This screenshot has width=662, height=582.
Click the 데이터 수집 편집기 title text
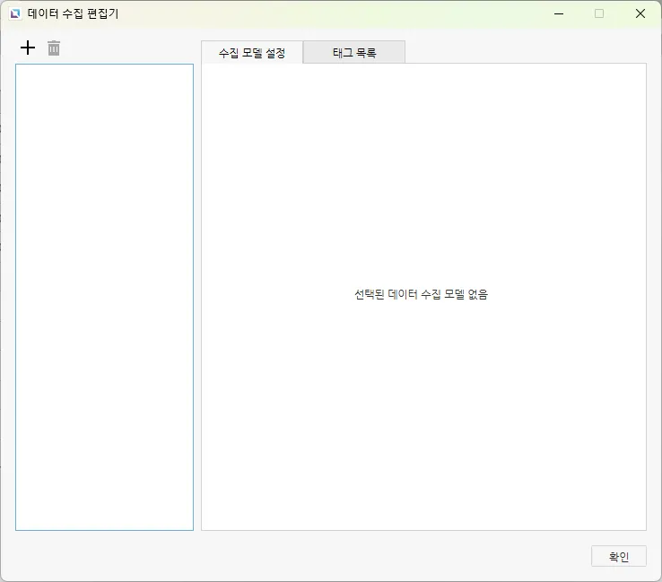point(73,13)
